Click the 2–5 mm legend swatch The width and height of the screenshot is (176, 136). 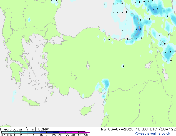pos(24,132)
